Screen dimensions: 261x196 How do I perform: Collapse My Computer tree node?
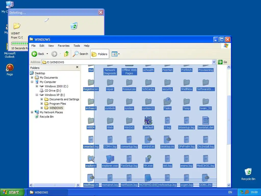pyautogui.click(x=32, y=82)
